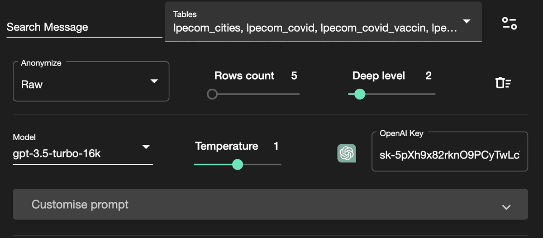Image resolution: width=543 pixels, height=238 pixels.
Task: Click the Temperature slider handle
Action: [x=238, y=164]
